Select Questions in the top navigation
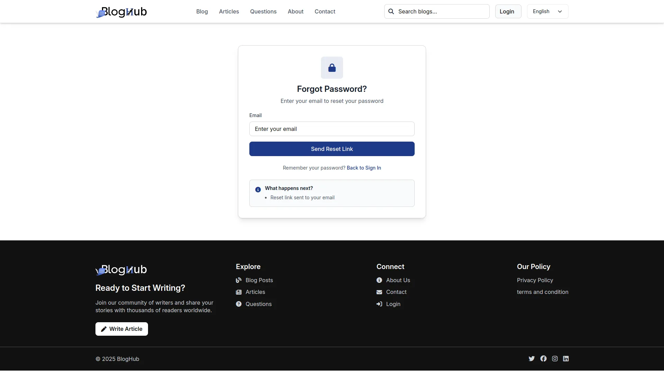Image resolution: width=664 pixels, height=373 pixels. pyautogui.click(x=263, y=11)
